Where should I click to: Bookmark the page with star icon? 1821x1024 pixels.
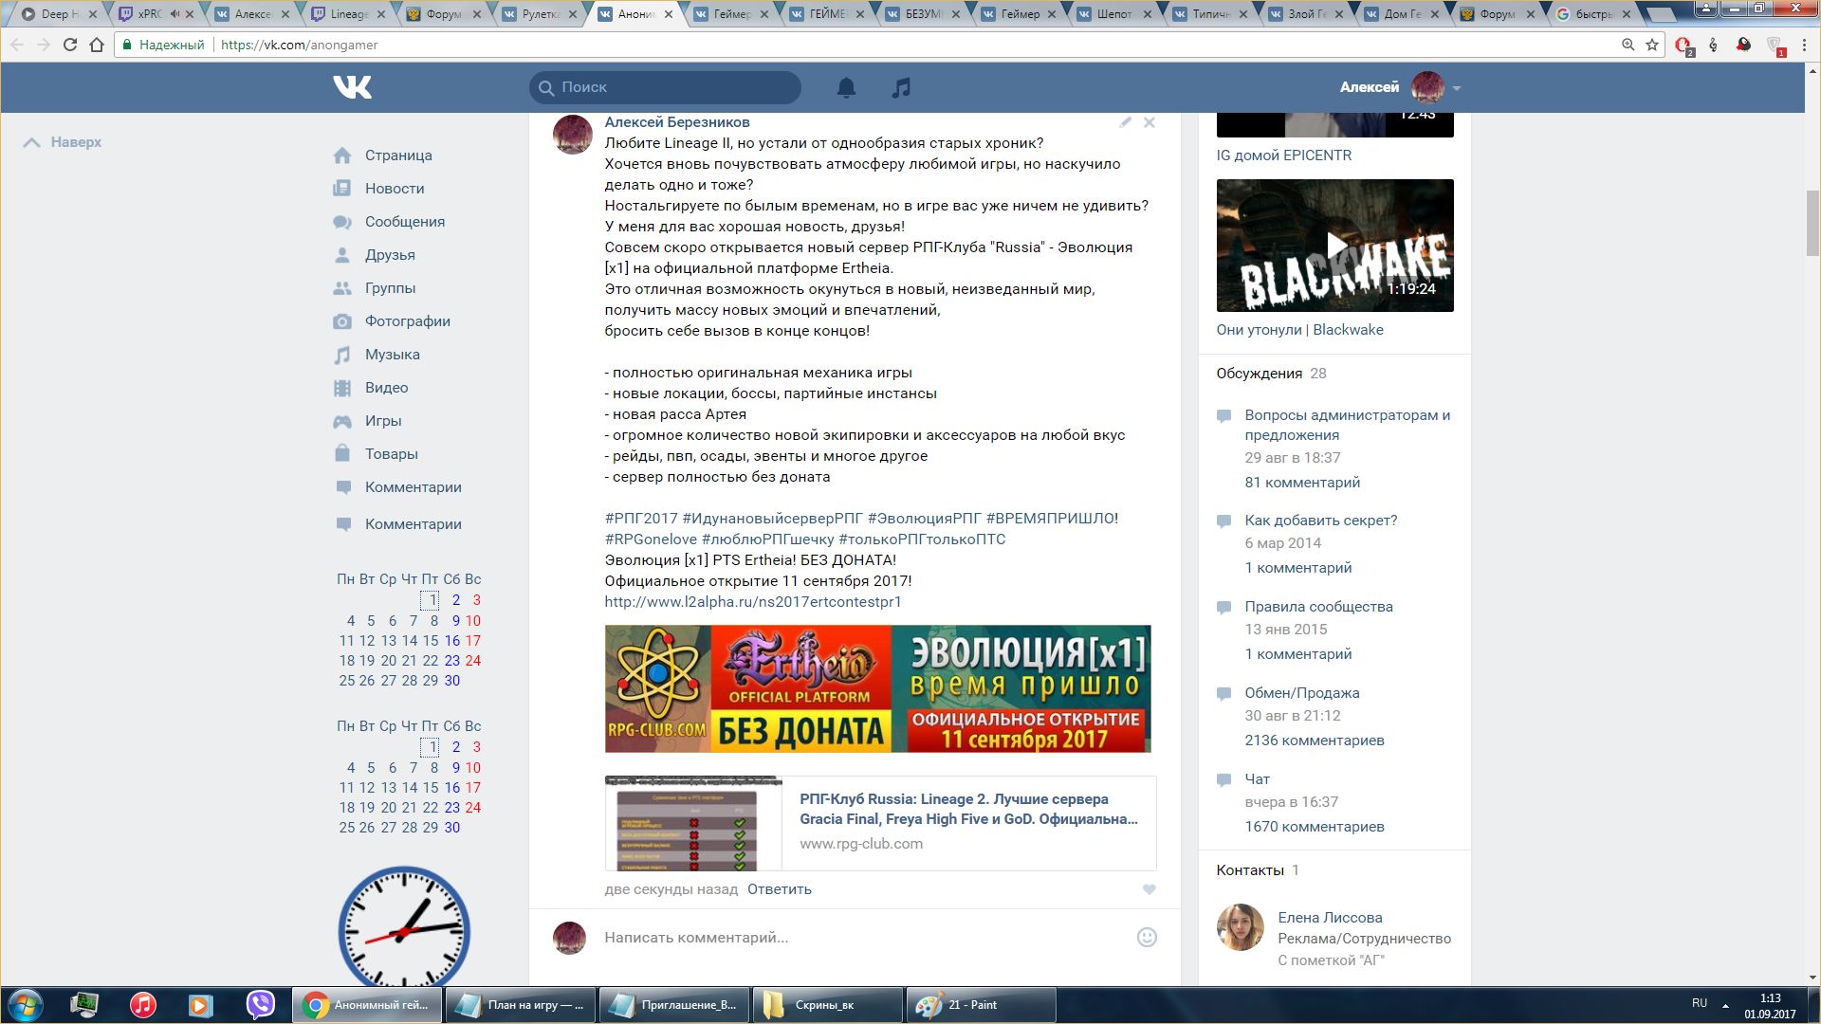coord(1652,45)
